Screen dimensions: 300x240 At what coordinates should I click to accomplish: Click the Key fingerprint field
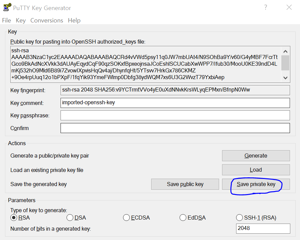pos(175,90)
